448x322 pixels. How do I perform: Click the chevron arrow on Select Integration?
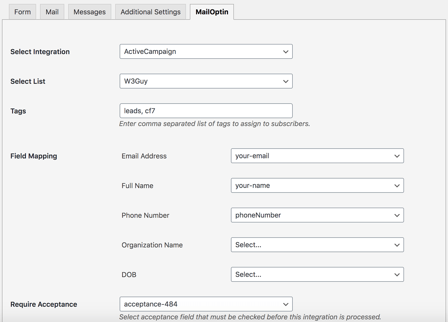click(x=286, y=52)
